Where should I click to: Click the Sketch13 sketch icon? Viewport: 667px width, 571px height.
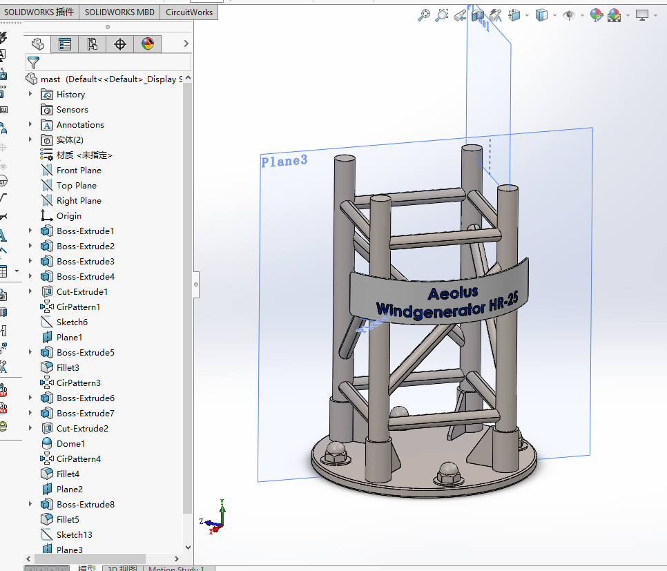(47, 535)
